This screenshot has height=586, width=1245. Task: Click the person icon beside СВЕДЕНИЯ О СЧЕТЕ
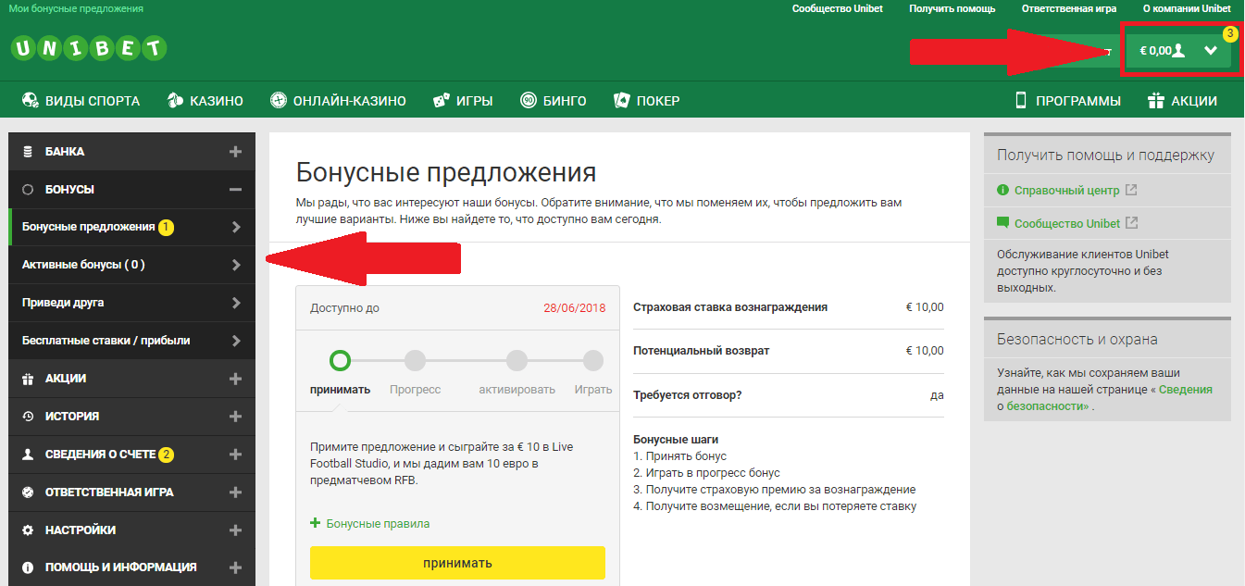tap(28, 455)
